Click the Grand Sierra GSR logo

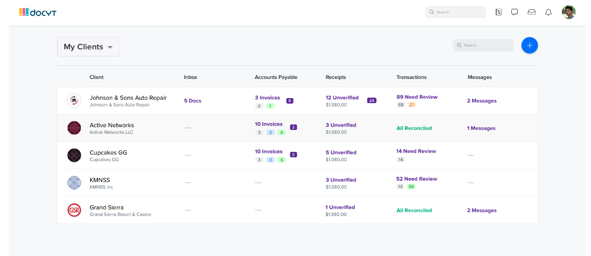coord(74,210)
